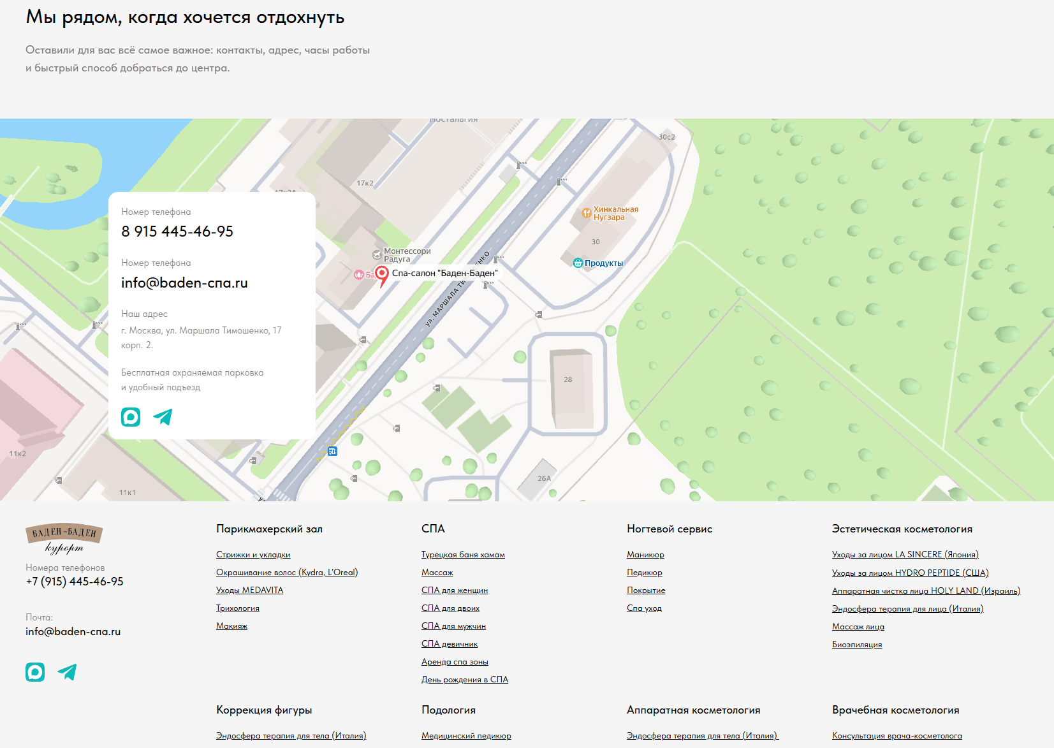Open Уходы за лицом HYDRO PEPTIDE (США)
The height and width of the screenshot is (748, 1054).
point(911,573)
